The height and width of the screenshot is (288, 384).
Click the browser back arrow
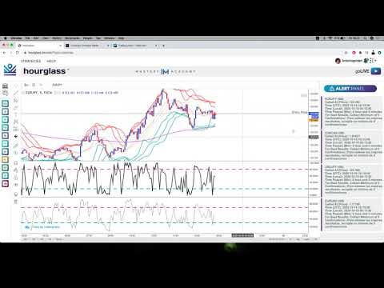(4, 53)
